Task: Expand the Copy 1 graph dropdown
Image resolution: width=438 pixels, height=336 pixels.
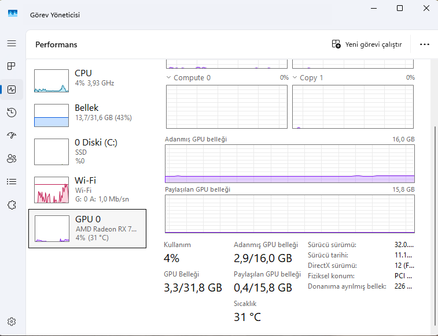Action: (x=295, y=77)
